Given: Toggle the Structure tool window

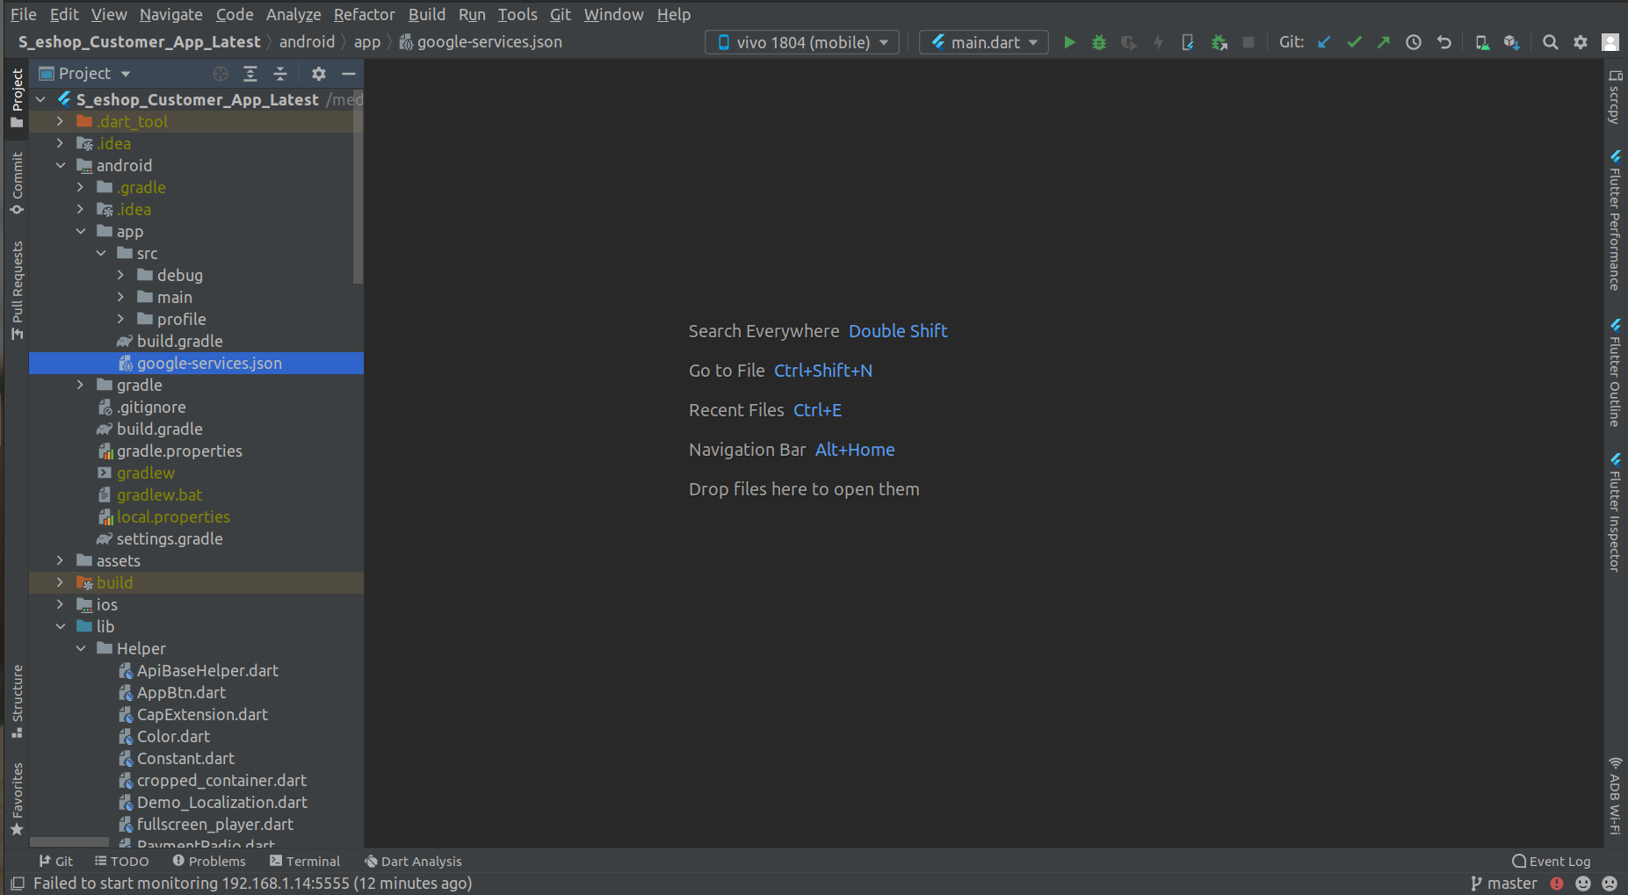Looking at the screenshot, I should click(x=17, y=701).
